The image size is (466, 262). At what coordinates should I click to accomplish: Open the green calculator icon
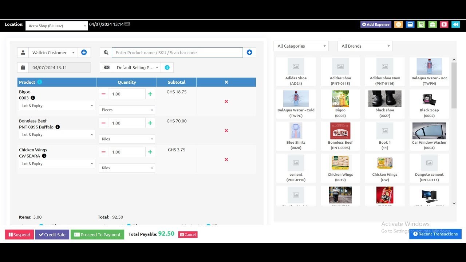(421, 24)
